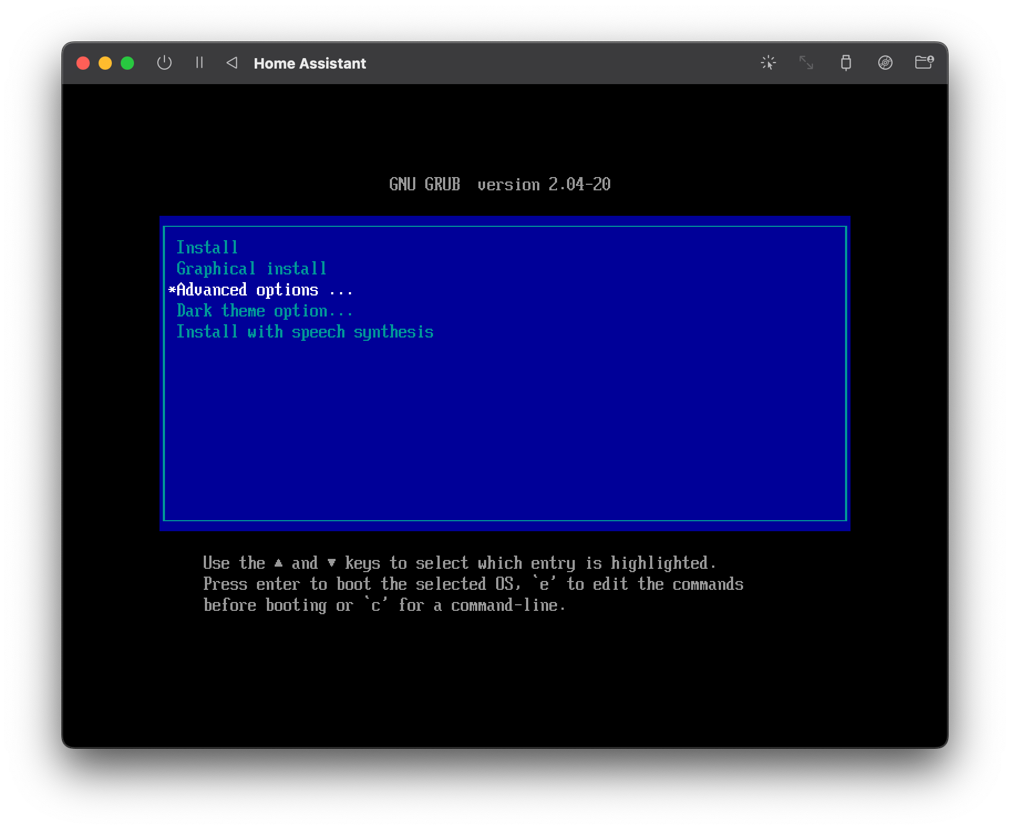Enable mouse cursor capture
Image resolution: width=1010 pixels, height=830 pixels.
[769, 63]
